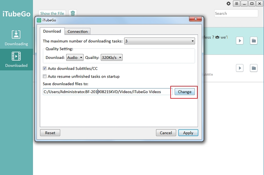Open the Download type dropdown showing Audio
The width and height of the screenshot is (264, 175).
click(75, 58)
